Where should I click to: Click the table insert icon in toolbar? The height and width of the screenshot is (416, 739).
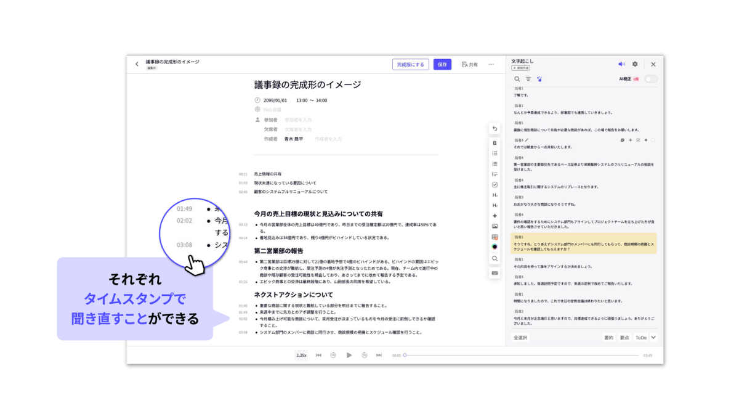point(495,237)
